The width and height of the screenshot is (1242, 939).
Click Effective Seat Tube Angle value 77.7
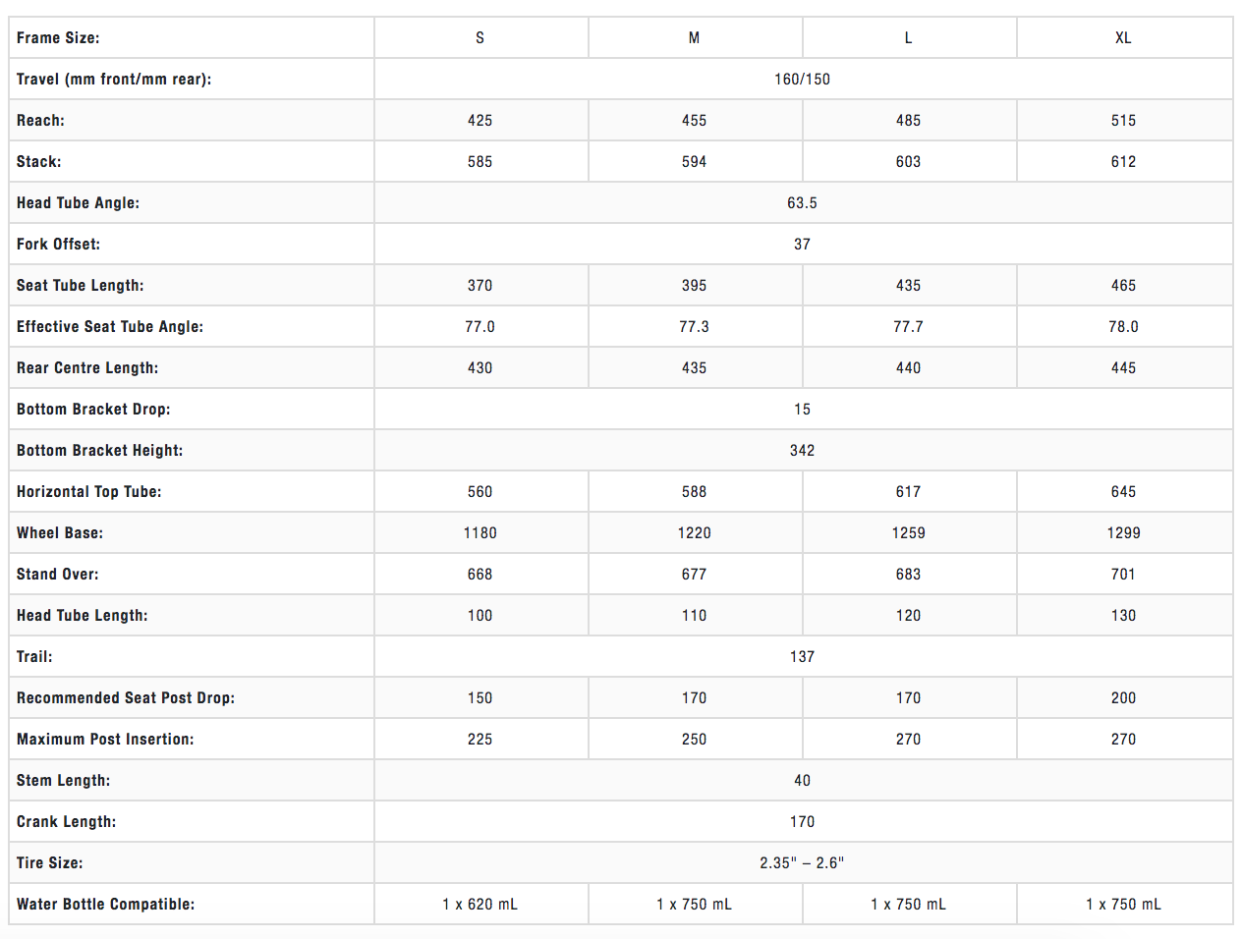[908, 327]
